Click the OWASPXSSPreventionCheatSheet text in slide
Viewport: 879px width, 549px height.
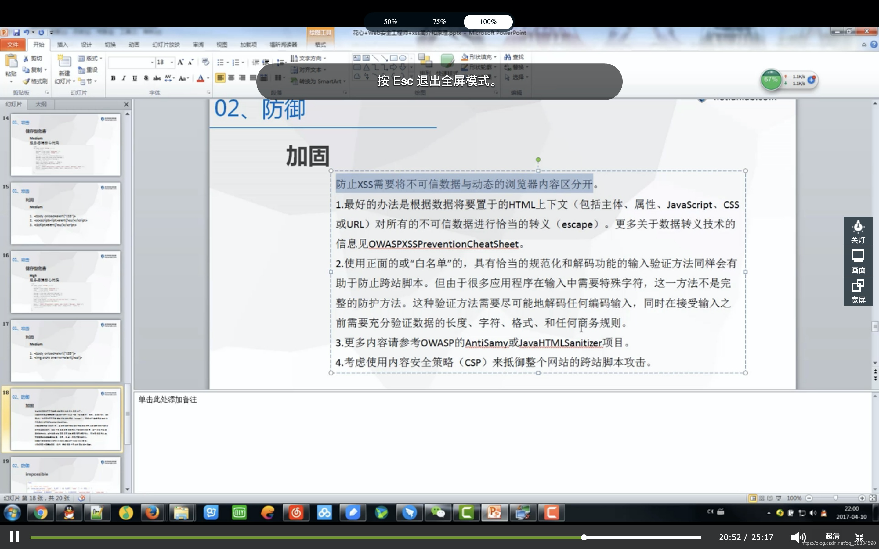click(x=443, y=244)
